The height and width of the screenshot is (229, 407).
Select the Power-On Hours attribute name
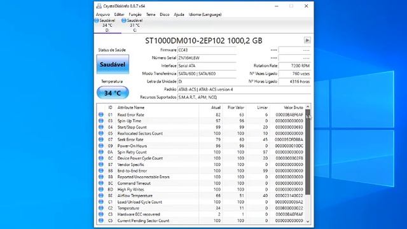click(x=132, y=146)
